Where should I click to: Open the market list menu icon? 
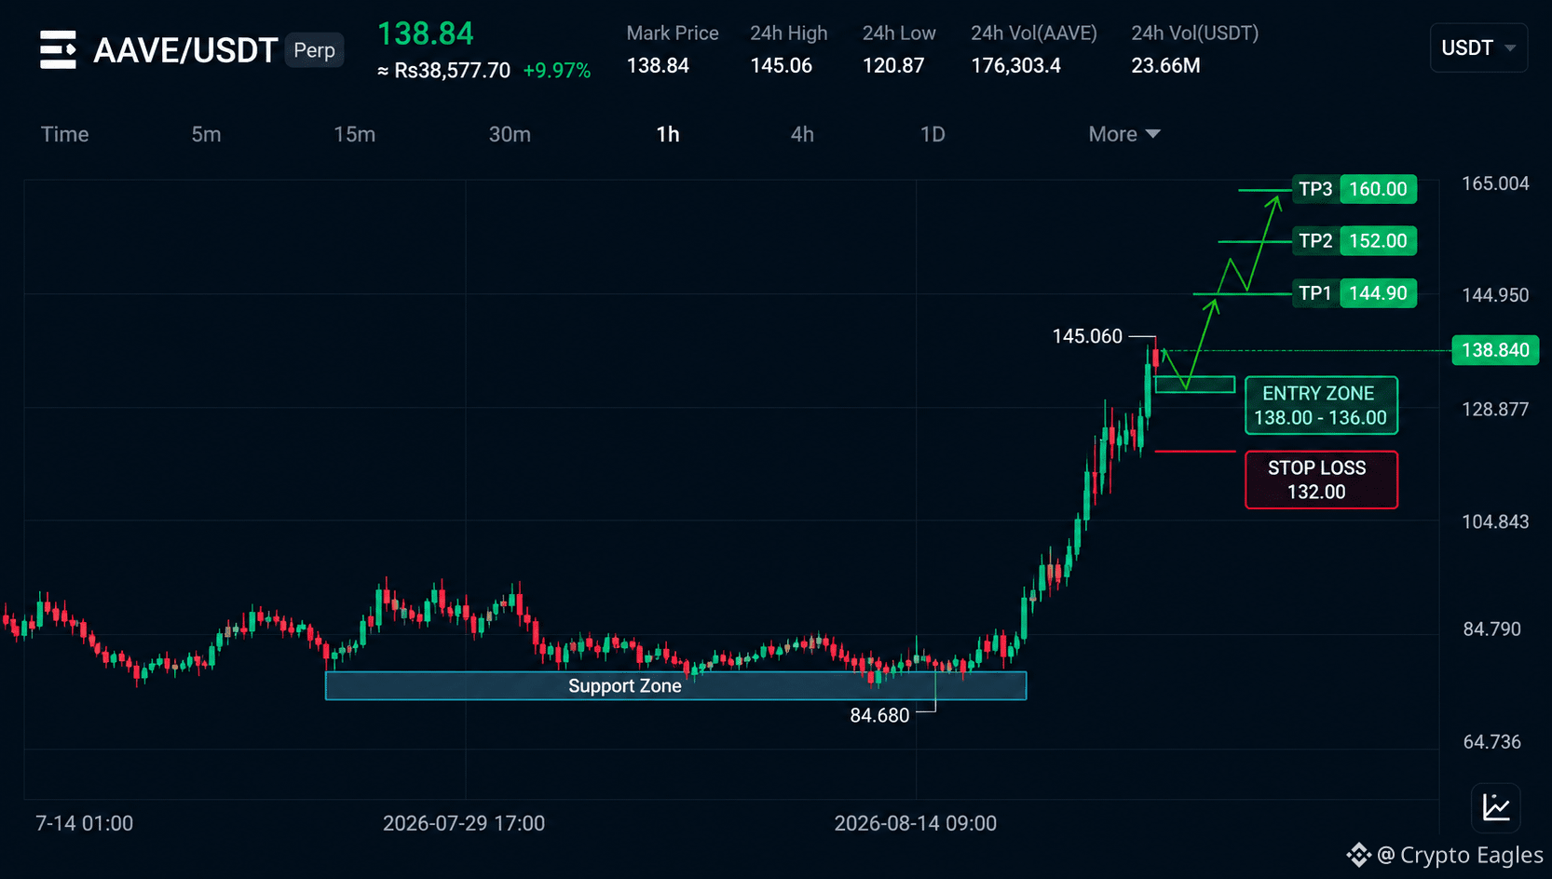pyautogui.click(x=58, y=50)
